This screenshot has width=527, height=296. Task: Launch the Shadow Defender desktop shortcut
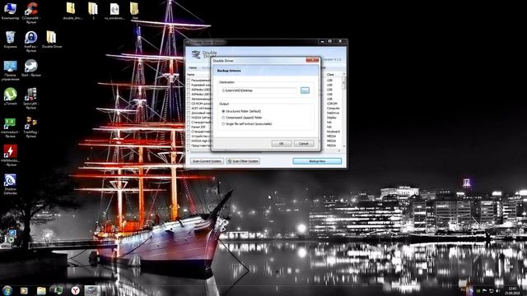point(10,184)
